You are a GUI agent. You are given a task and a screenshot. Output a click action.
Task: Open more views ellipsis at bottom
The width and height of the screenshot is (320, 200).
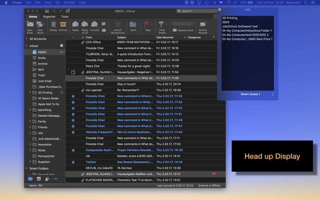click(56, 179)
